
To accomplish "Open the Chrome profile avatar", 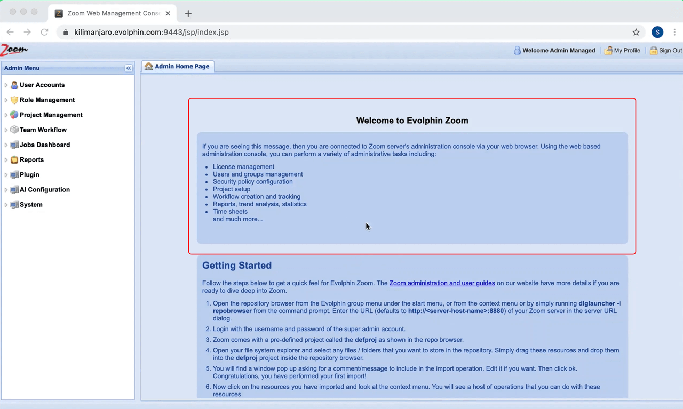I will coord(657,32).
